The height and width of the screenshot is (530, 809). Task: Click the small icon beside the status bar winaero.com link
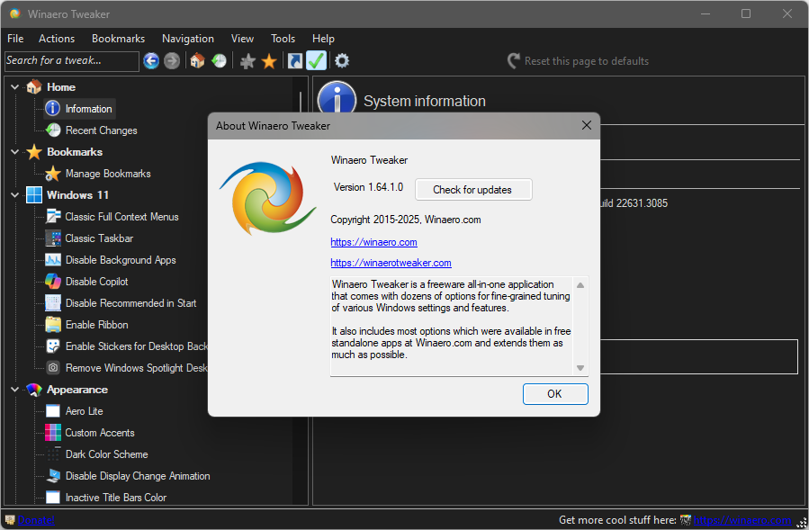click(685, 520)
